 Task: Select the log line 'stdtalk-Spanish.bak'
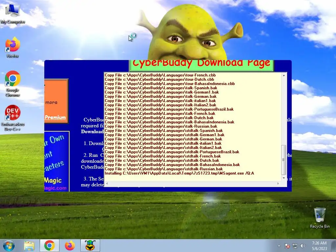click(x=164, y=131)
